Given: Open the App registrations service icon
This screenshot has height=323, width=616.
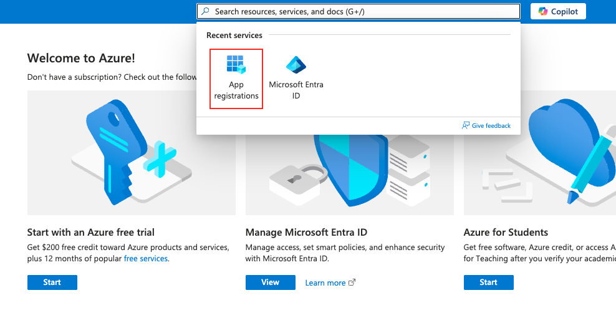Looking at the screenshot, I should tap(236, 65).
